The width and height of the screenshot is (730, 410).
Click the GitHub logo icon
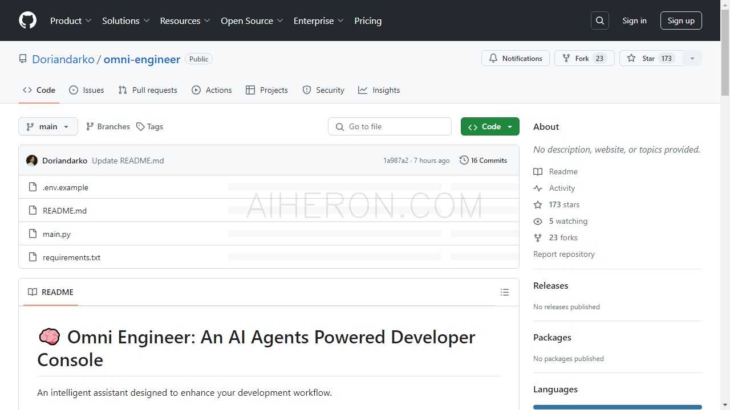coord(27,20)
